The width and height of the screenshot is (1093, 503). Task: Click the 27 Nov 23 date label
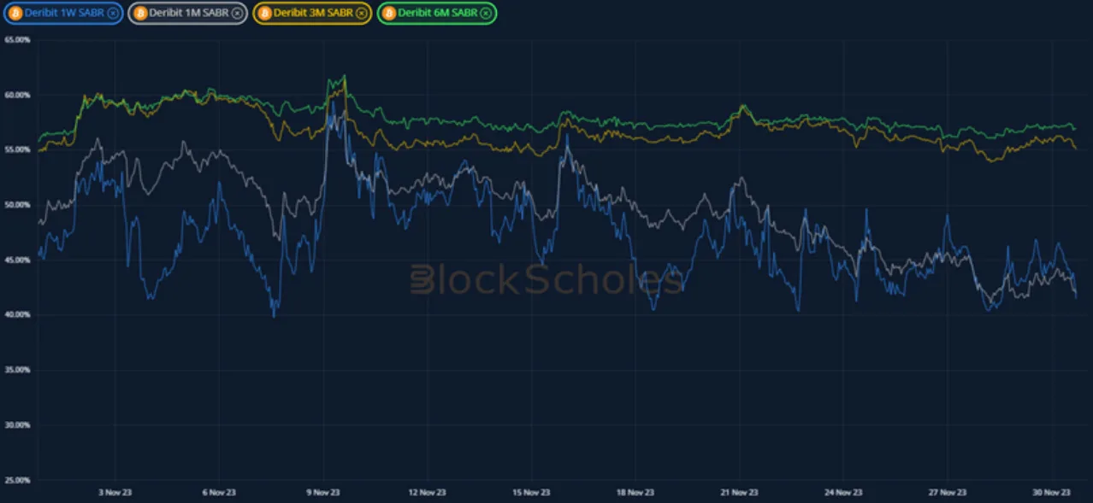point(948,492)
